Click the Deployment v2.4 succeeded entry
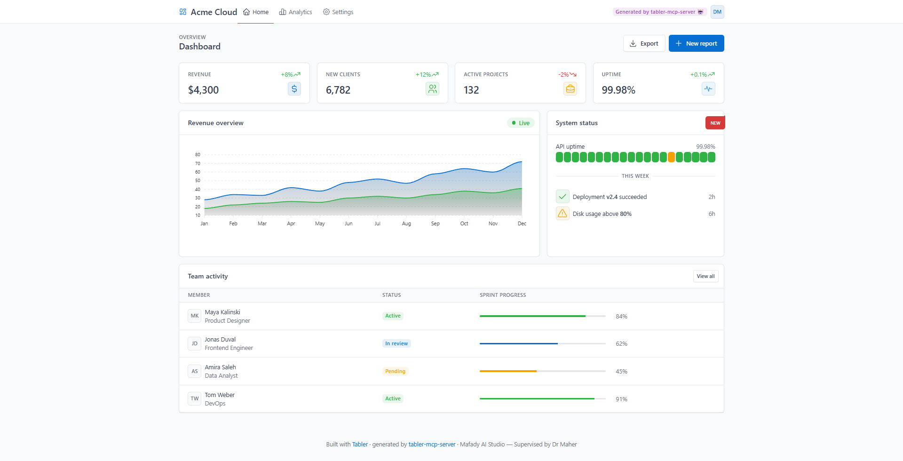903x461 pixels. [x=635, y=197]
